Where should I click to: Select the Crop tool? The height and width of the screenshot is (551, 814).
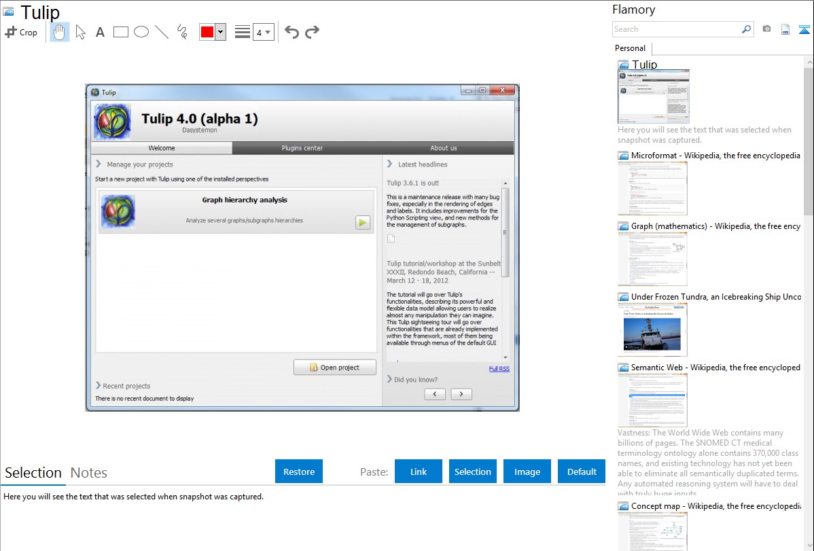(21, 32)
